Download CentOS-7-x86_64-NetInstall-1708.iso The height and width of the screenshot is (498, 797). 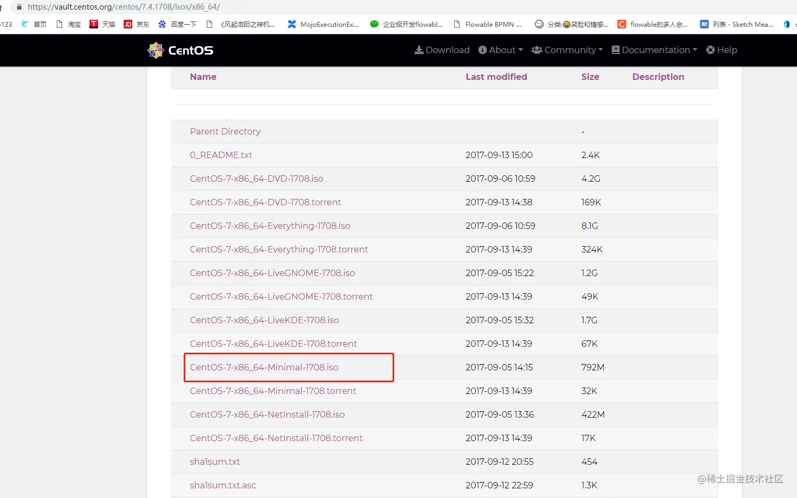267,414
